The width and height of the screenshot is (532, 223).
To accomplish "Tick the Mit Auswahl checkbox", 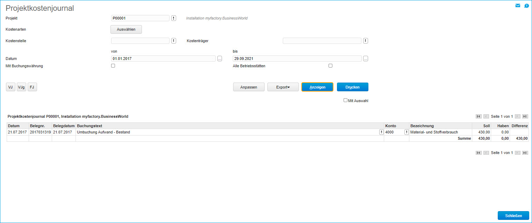I will pos(345,100).
